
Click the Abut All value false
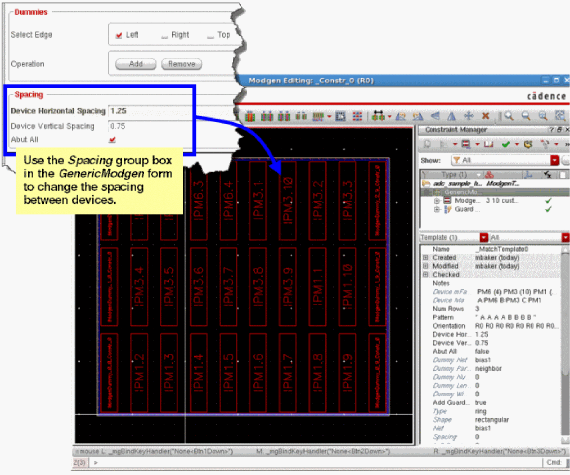(482, 352)
